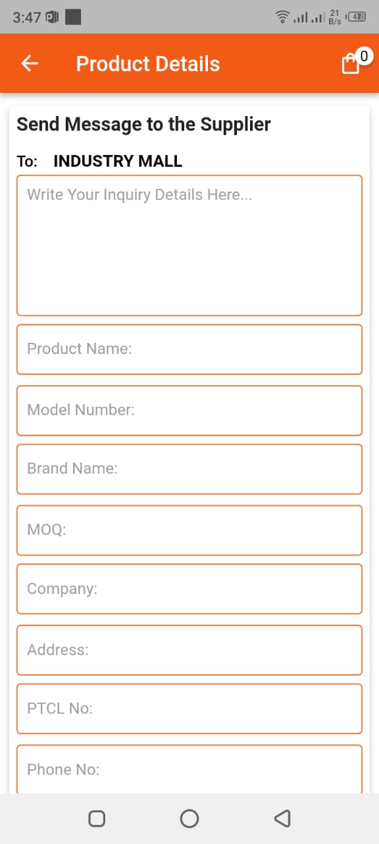The height and width of the screenshot is (844, 379).
Task: Click the Model Number field
Action: (x=189, y=410)
